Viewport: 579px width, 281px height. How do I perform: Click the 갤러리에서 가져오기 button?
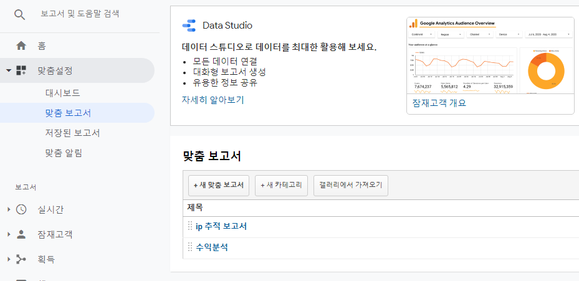click(x=351, y=186)
